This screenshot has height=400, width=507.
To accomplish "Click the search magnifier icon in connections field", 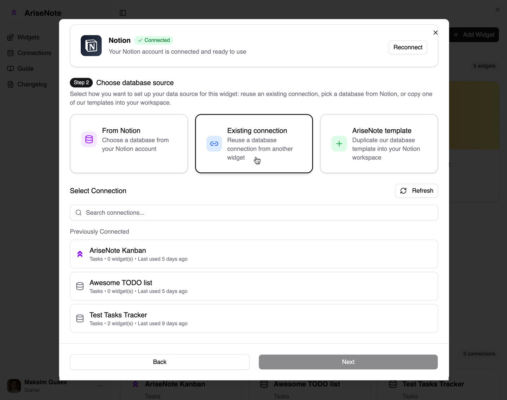I will point(79,213).
